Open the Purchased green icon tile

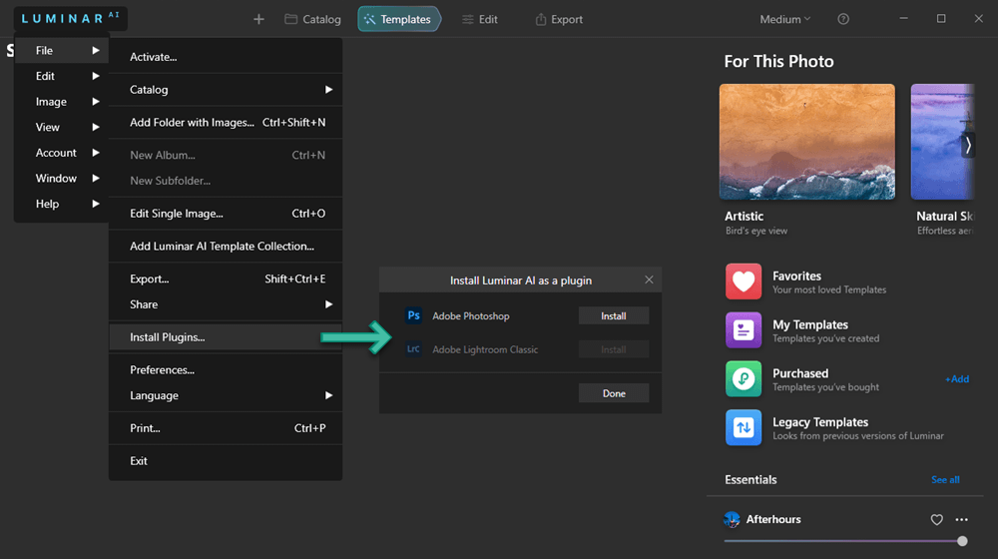click(x=744, y=378)
